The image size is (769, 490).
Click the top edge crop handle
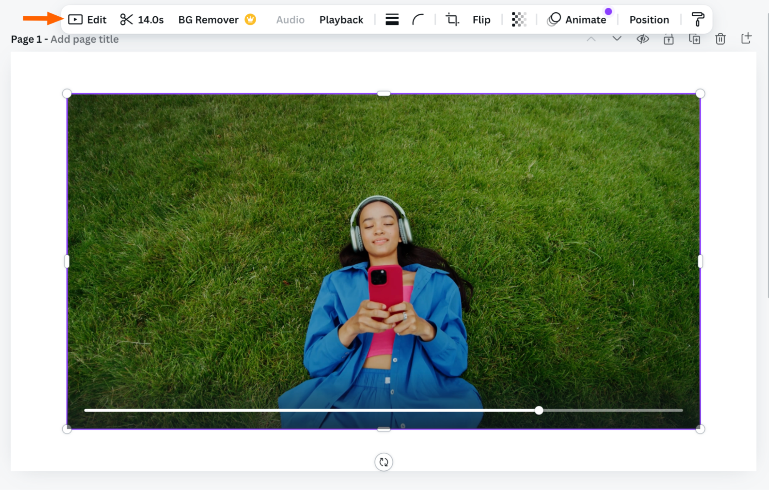[x=384, y=93]
